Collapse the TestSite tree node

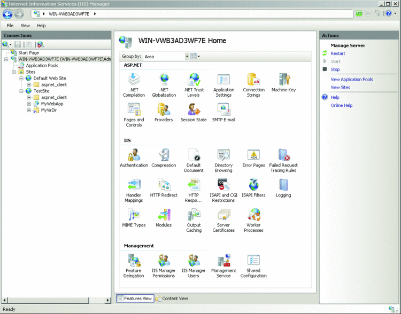(21, 91)
